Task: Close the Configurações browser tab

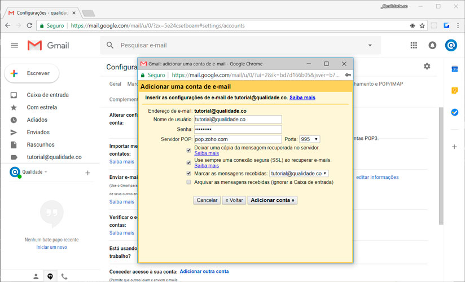Action: [x=74, y=13]
